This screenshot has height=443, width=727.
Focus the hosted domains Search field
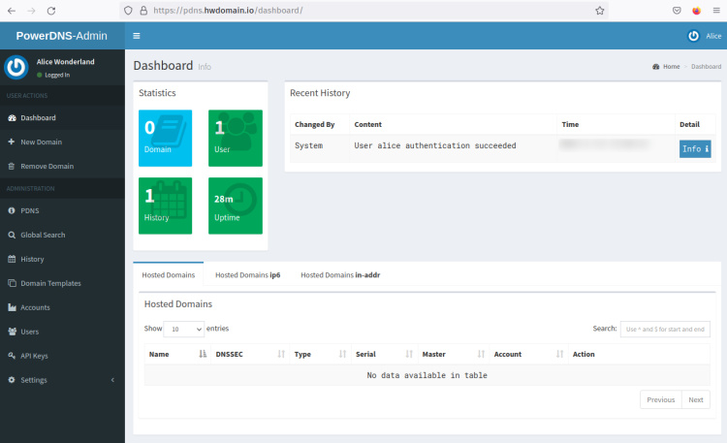[665, 330]
